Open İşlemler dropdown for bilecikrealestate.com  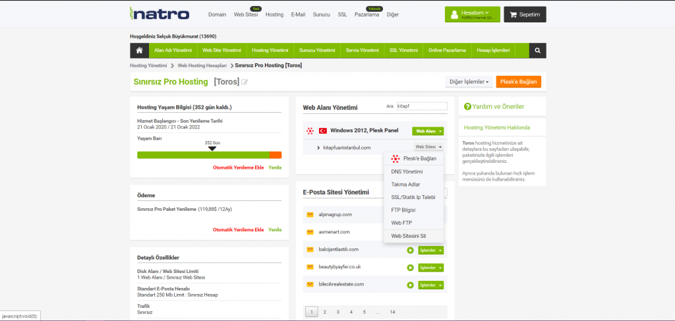tap(430, 285)
